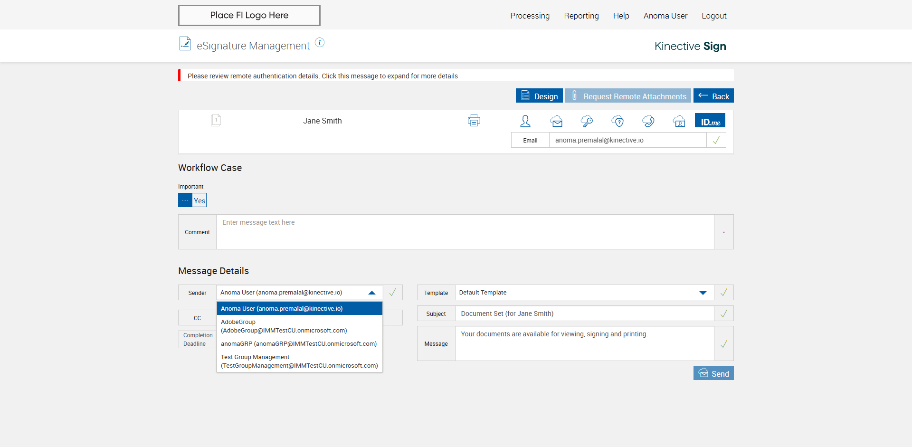Collapse the Sender dropdown arrow
The image size is (912, 447).
(x=372, y=293)
